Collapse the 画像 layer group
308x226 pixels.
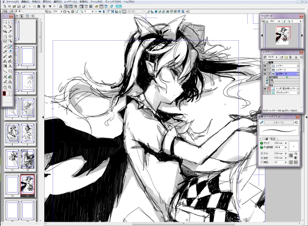coord(265,62)
